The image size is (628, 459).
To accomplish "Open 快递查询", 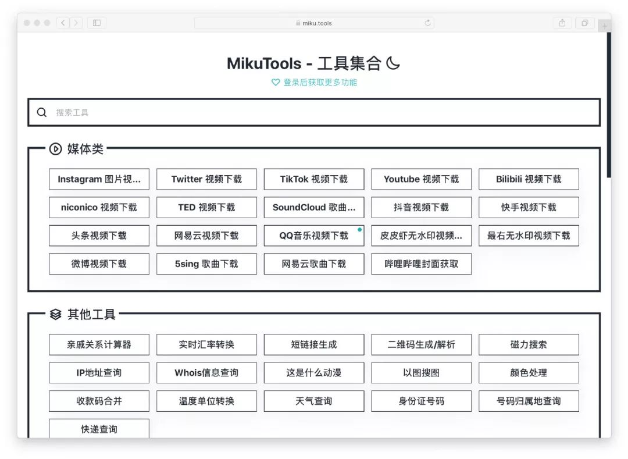I will [99, 429].
